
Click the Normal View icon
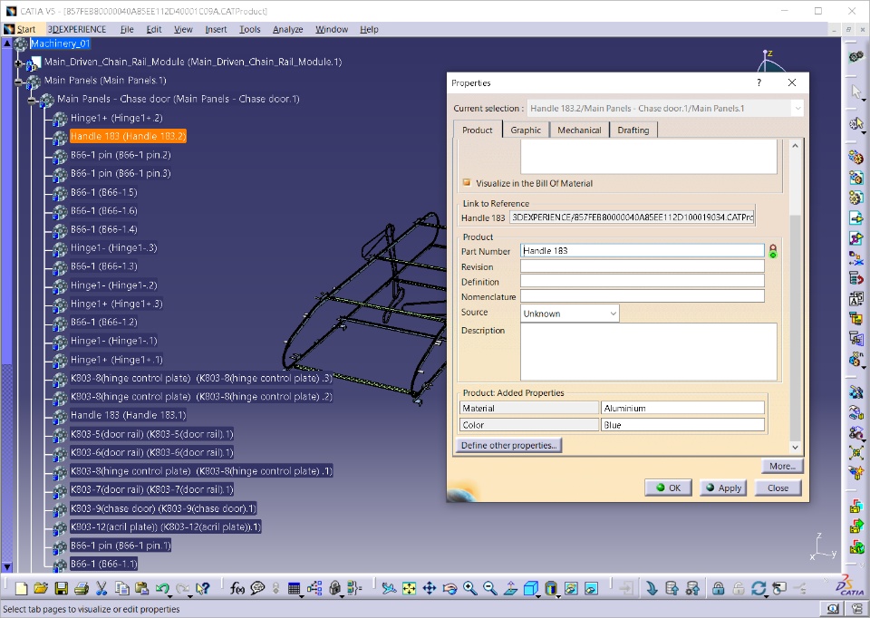tap(510, 588)
